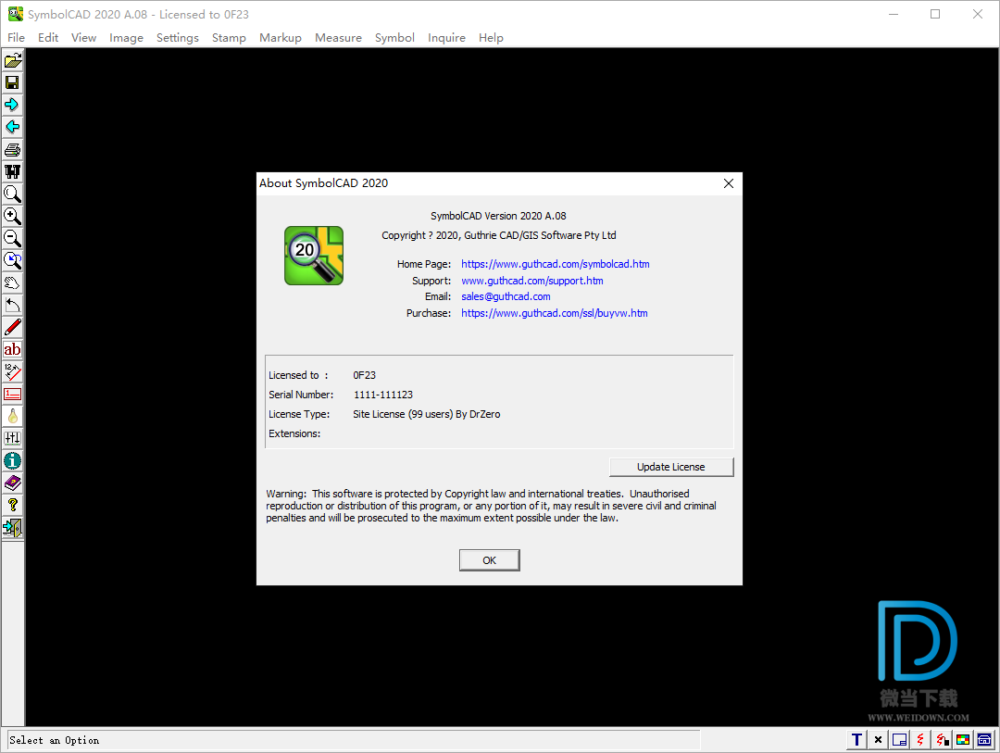Viewport: 1000px width, 753px height.
Task: Open the support.htm link
Action: (531, 281)
